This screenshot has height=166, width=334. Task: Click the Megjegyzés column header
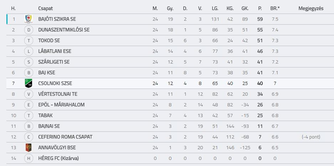point(311,8)
